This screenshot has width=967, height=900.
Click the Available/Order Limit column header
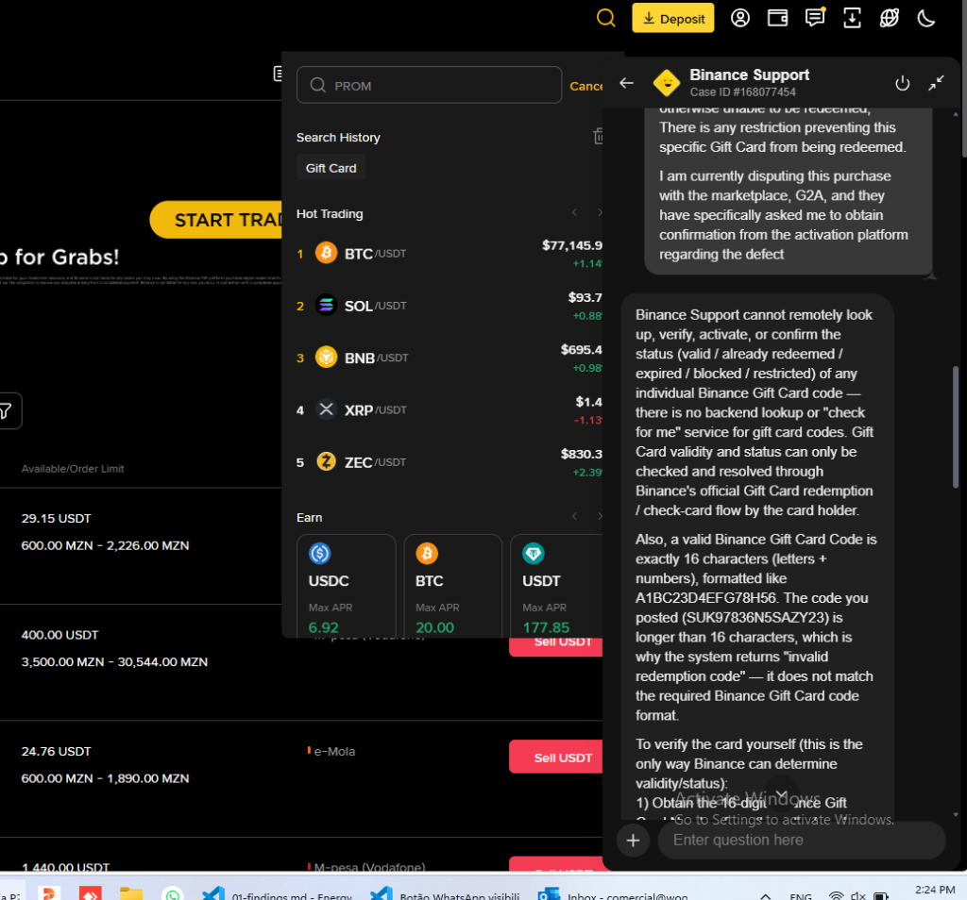(x=73, y=469)
